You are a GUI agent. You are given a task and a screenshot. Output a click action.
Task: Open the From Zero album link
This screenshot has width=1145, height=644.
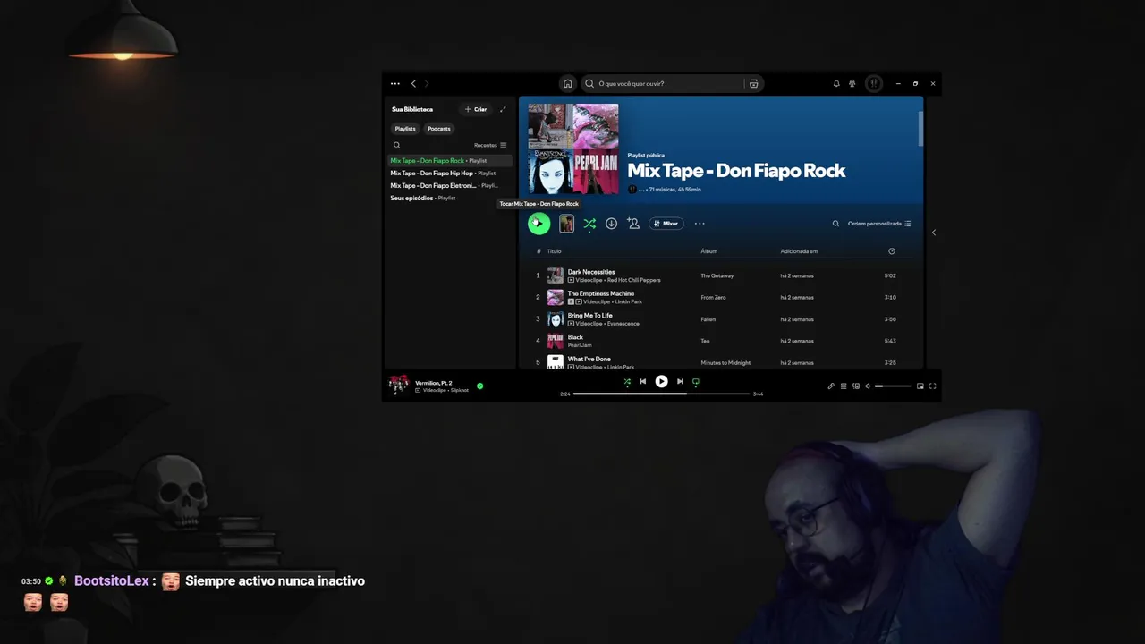(x=713, y=297)
